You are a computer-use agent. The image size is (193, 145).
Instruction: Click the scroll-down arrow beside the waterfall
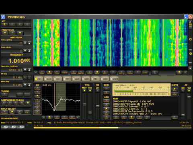point(190,68)
